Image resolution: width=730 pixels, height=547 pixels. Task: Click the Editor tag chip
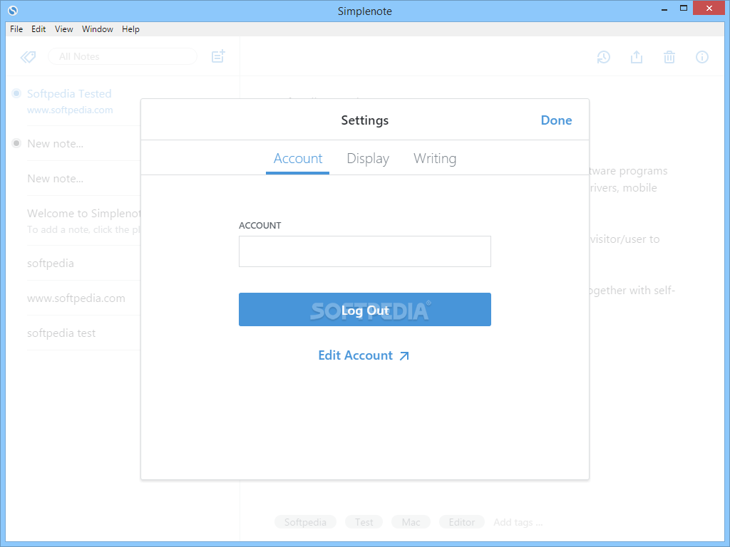click(x=461, y=522)
